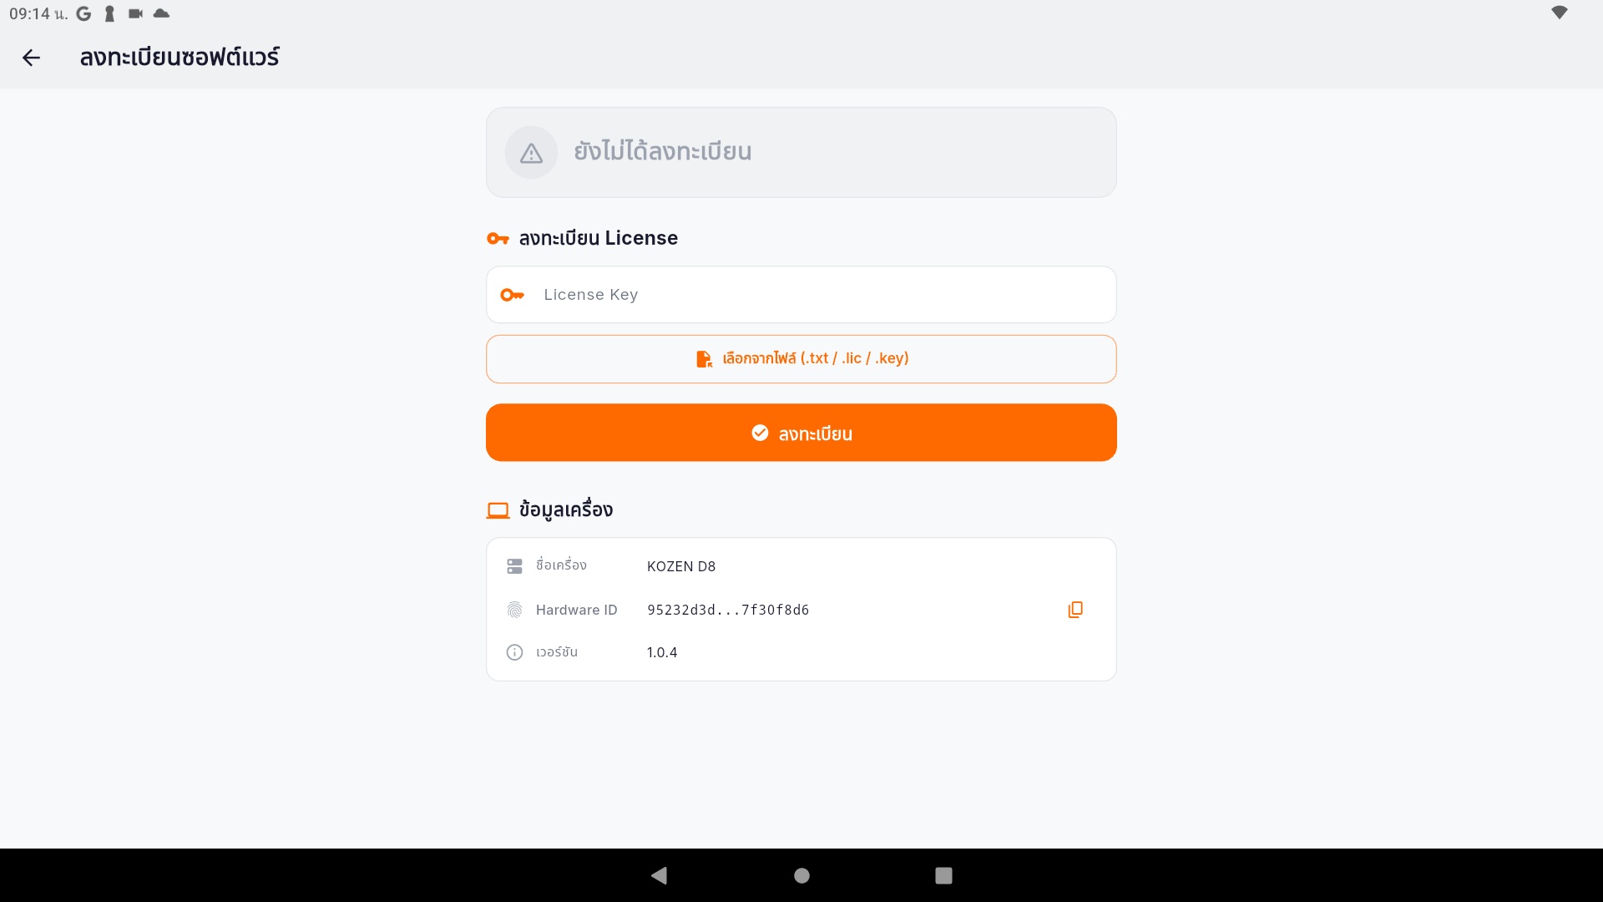This screenshot has height=902, width=1603.
Task: Click the info icon beside เวอร์ชัน
Action: click(x=514, y=652)
